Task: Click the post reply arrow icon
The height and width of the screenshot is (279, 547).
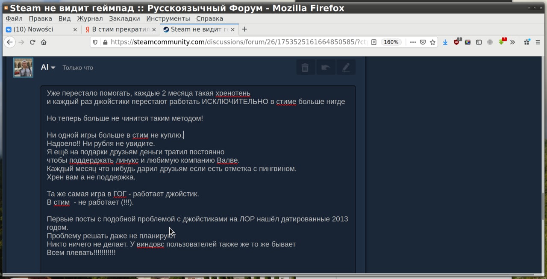Action: pyautogui.click(x=326, y=68)
